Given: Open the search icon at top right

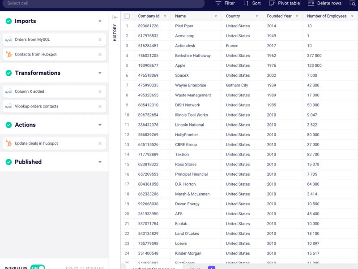Looking at the screenshot, I should [x=352, y=3].
